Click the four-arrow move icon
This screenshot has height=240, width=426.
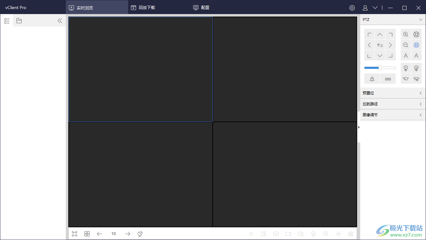(x=338, y=234)
